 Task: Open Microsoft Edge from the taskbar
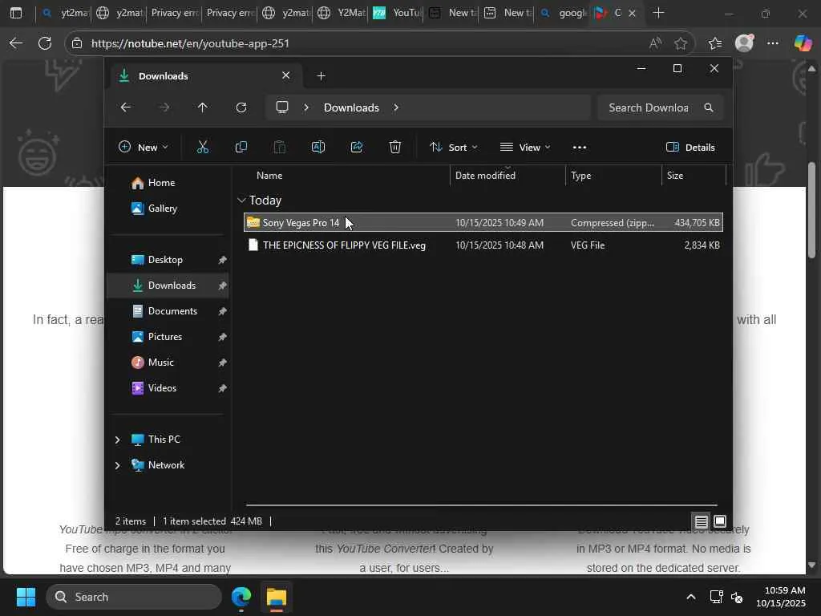pyautogui.click(x=241, y=597)
